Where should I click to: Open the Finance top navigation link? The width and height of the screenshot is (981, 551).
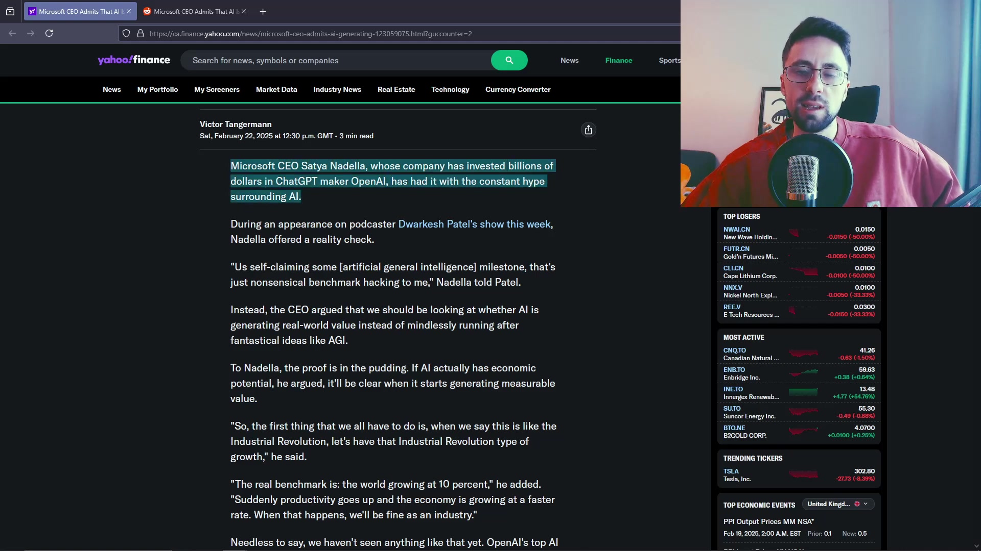[x=619, y=60]
